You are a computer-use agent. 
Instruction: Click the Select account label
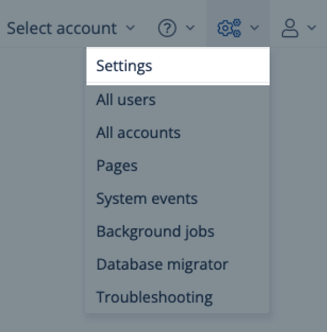tap(61, 28)
